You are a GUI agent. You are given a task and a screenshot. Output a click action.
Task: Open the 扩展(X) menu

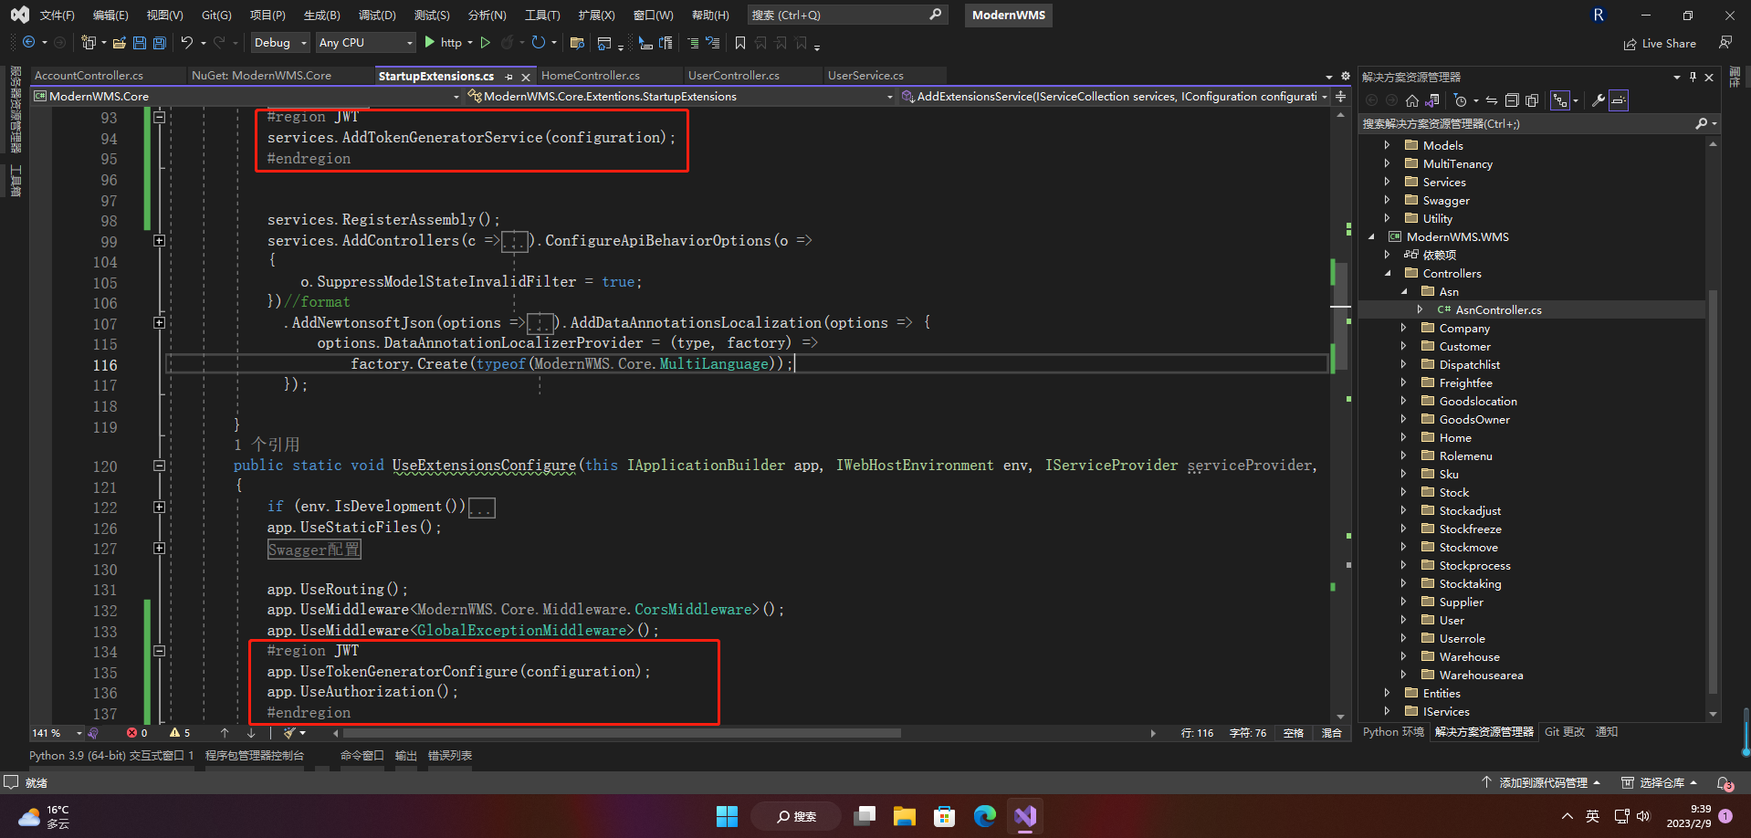tap(596, 15)
